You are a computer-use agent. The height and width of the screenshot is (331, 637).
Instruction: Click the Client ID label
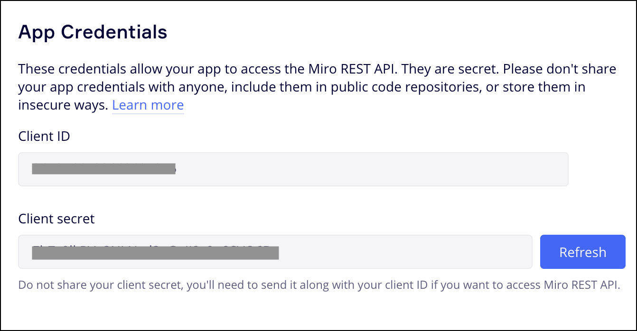44,136
